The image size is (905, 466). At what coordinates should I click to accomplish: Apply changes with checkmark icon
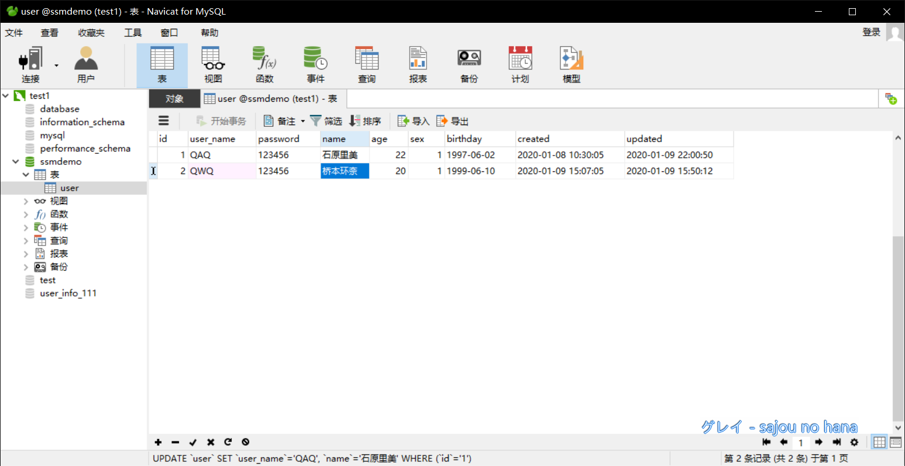193,442
